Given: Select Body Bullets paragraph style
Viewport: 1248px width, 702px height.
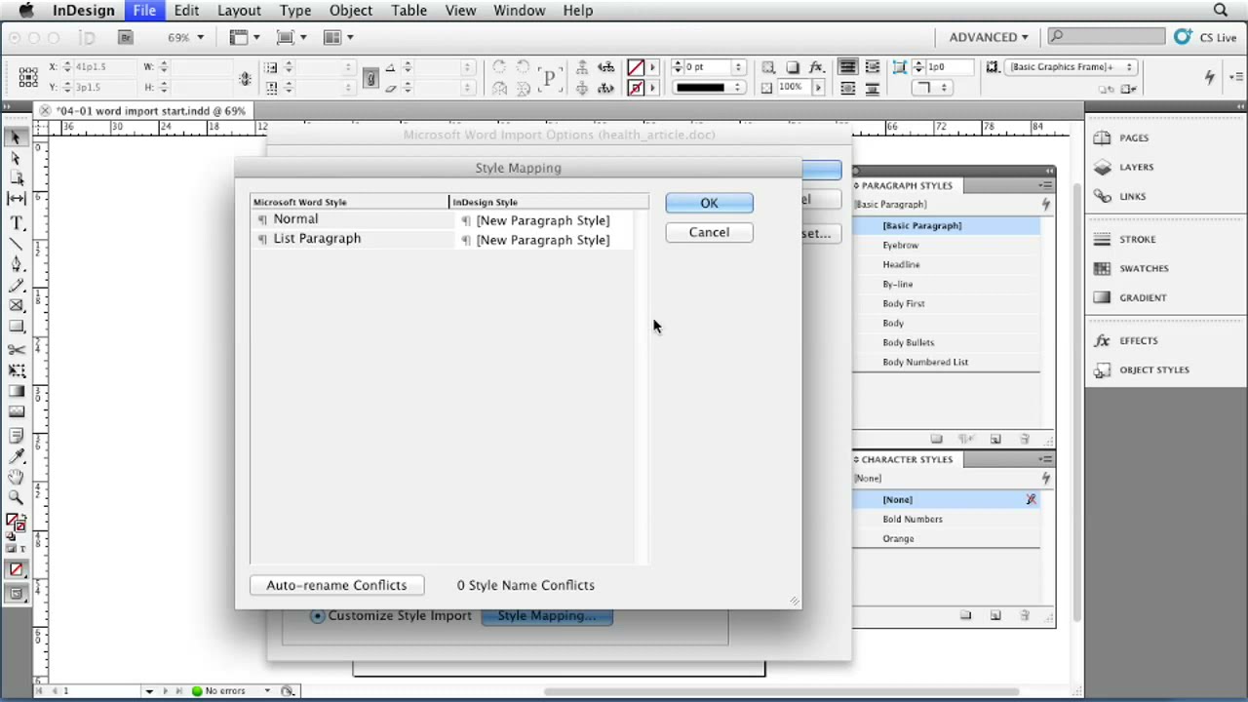Looking at the screenshot, I should [947, 342].
